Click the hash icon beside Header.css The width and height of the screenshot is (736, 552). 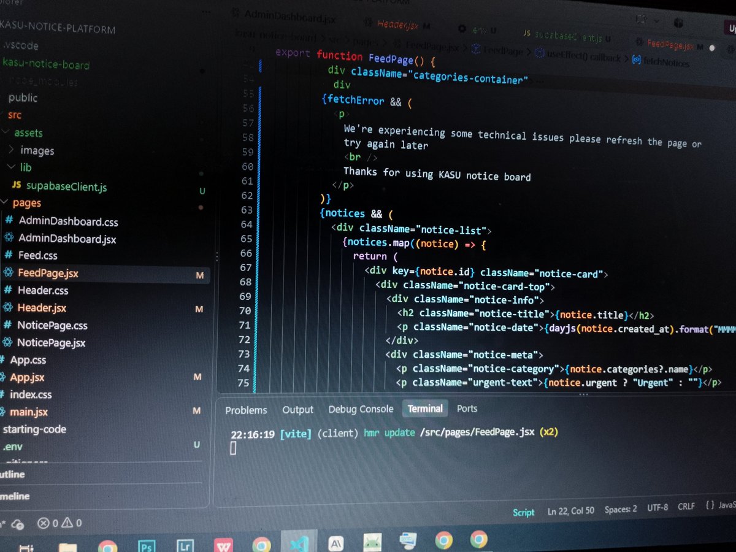tap(8, 289)
